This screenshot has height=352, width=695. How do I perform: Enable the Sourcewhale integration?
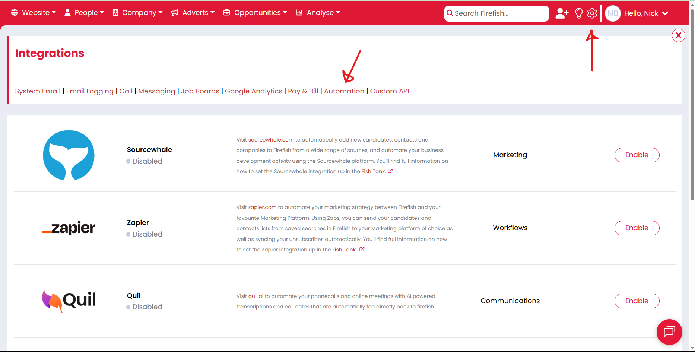637,155
